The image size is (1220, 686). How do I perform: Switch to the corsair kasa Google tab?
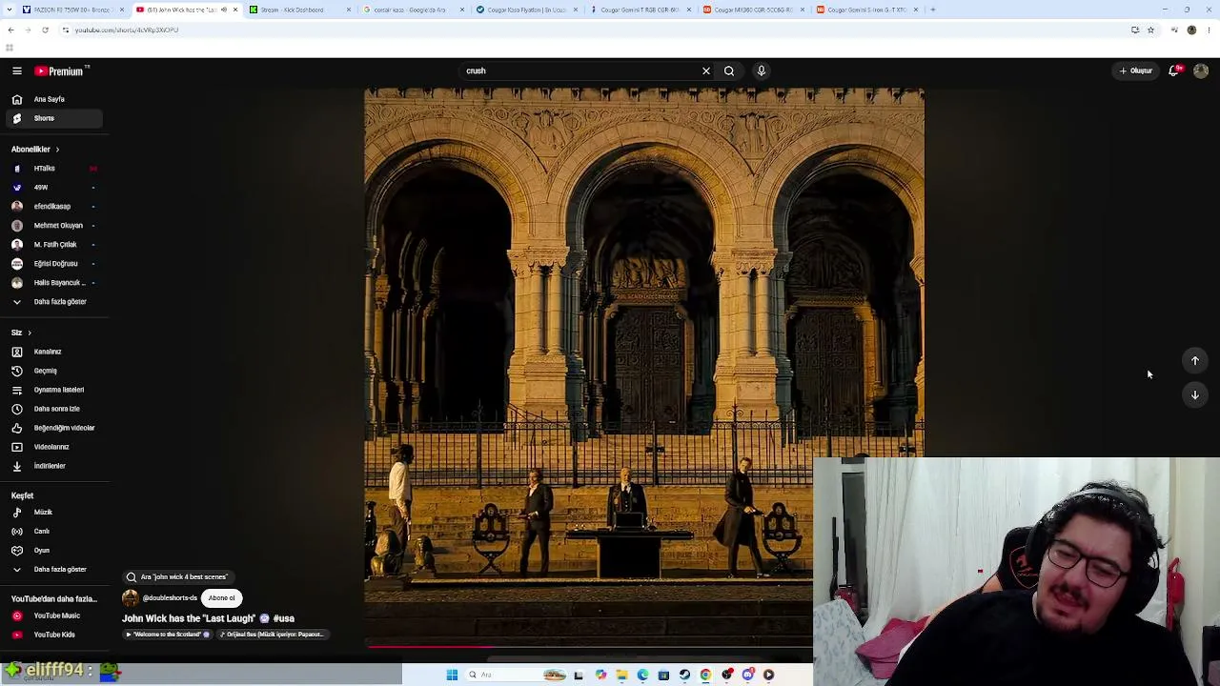tap(413, 10)
